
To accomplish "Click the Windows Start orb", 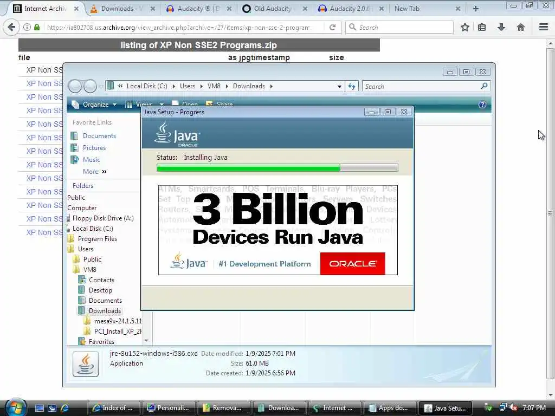I will [x=15, y=407].
